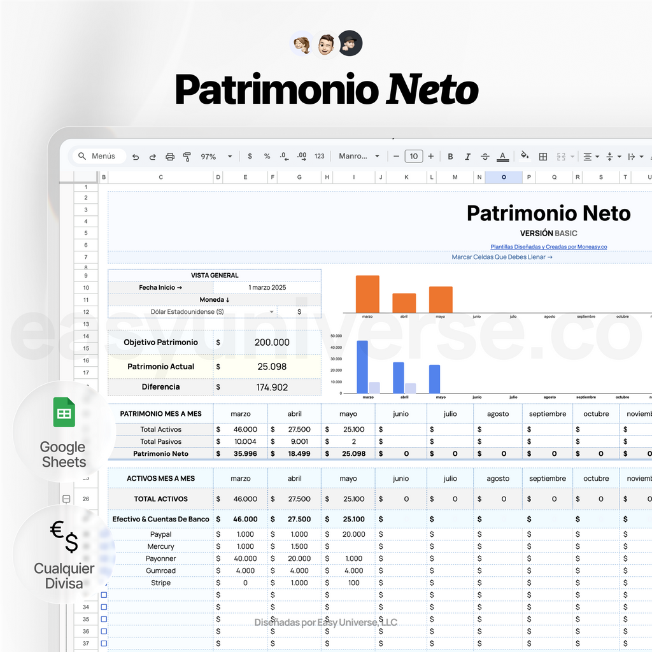
Task: Select the strikethrough formatting icon
Action: pyautogui.click(x=485, y=156)
